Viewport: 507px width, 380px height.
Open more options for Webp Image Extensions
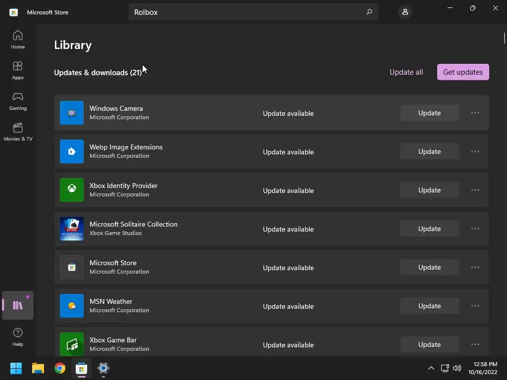[x=475, y=151]
